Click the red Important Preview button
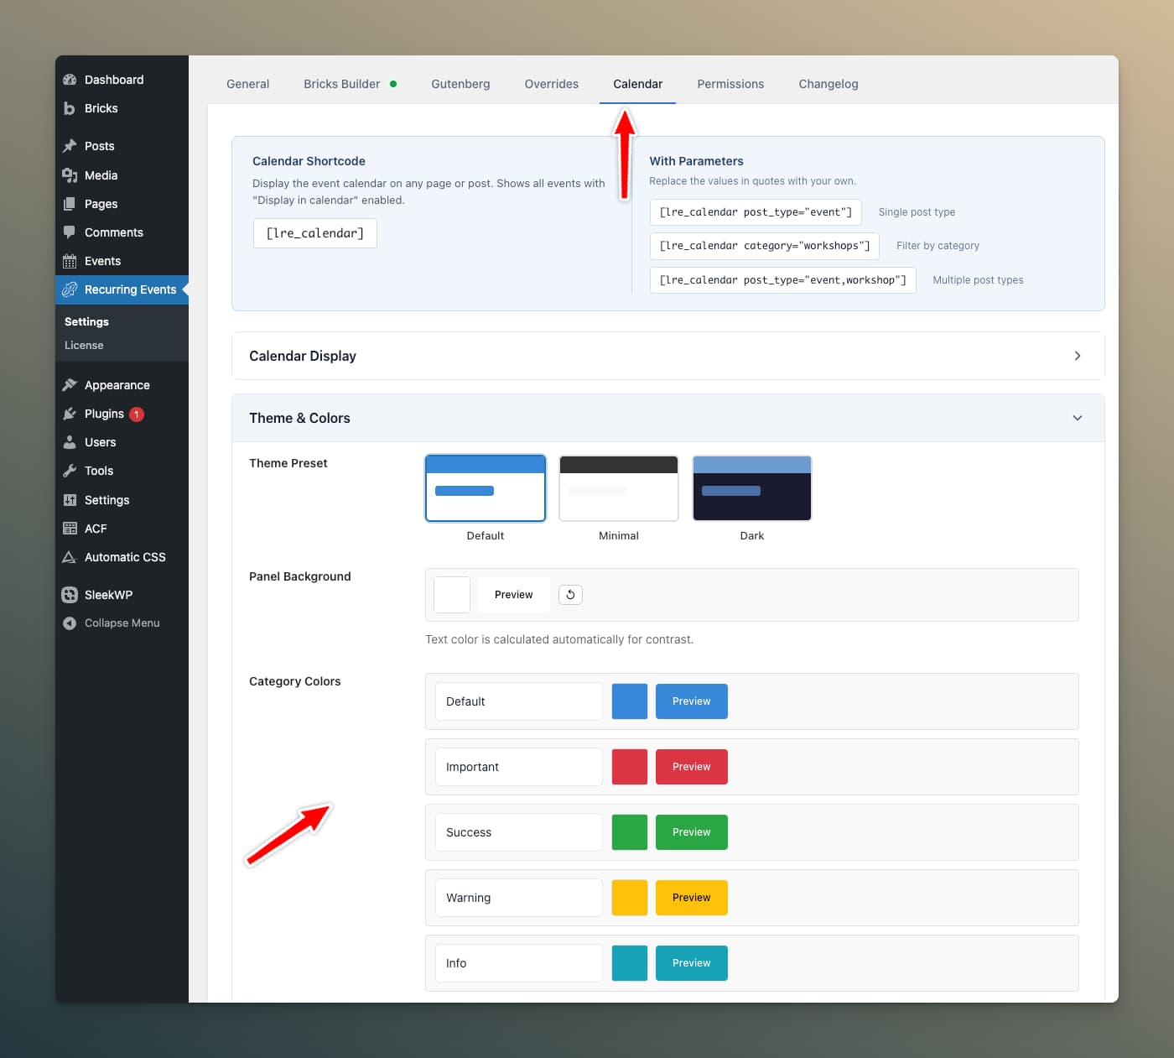 pyautogui.click(x=691, y=767)
